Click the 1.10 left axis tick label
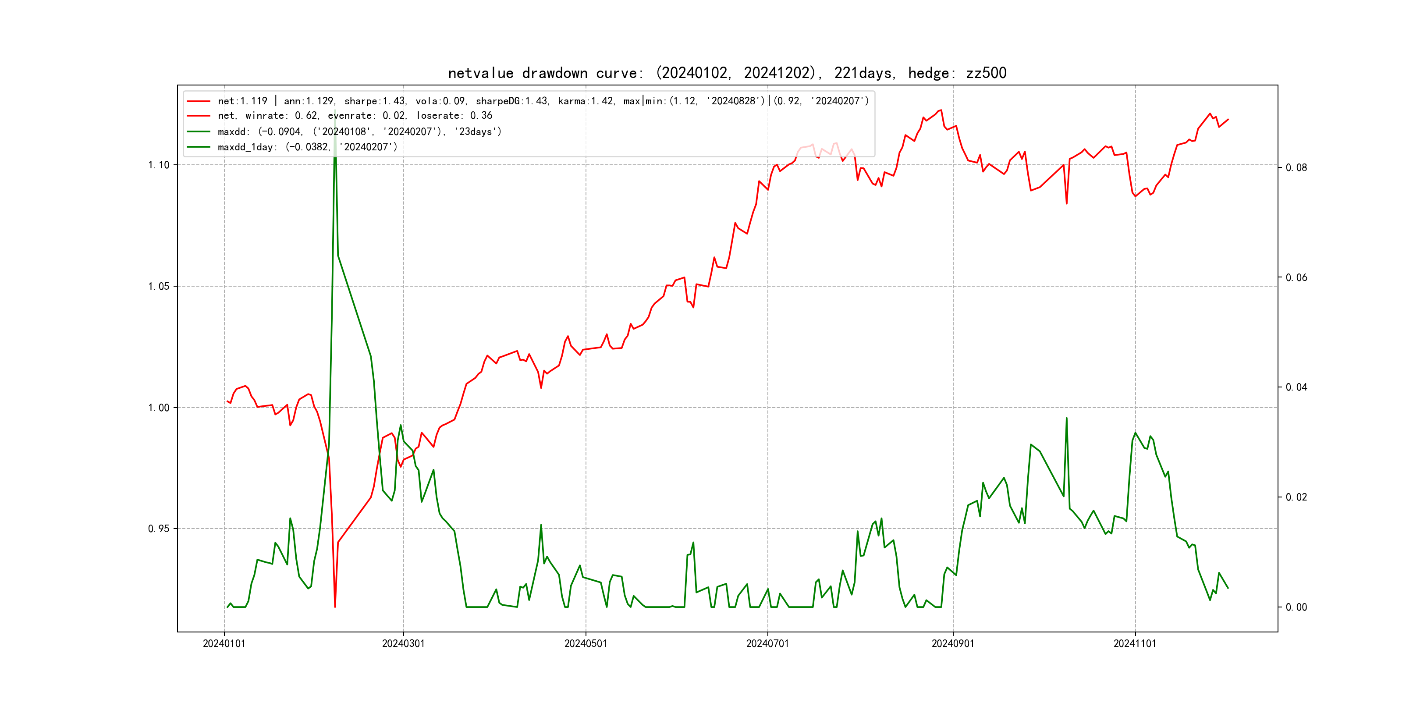Screen dimensions: 1420x710 tap(159, 165)
